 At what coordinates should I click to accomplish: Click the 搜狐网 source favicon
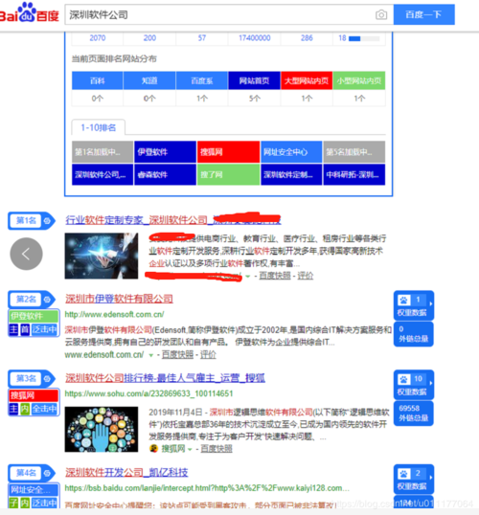click(x=153, y=449)
